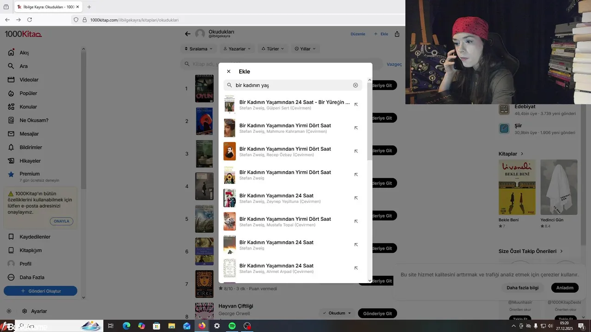Click the Gönderi Oluştur button

coord(41,291)
